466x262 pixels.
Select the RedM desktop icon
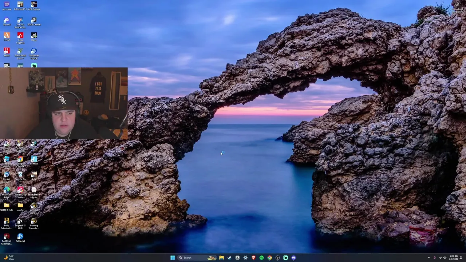click(x=7, y=52)
